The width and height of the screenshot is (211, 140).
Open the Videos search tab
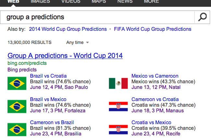click(x=71, y=2)
